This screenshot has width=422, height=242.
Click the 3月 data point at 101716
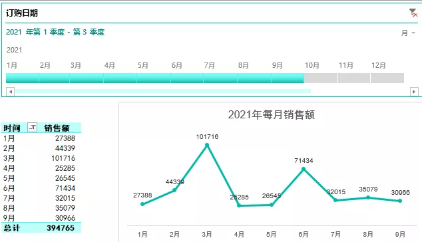pos(207,145)
